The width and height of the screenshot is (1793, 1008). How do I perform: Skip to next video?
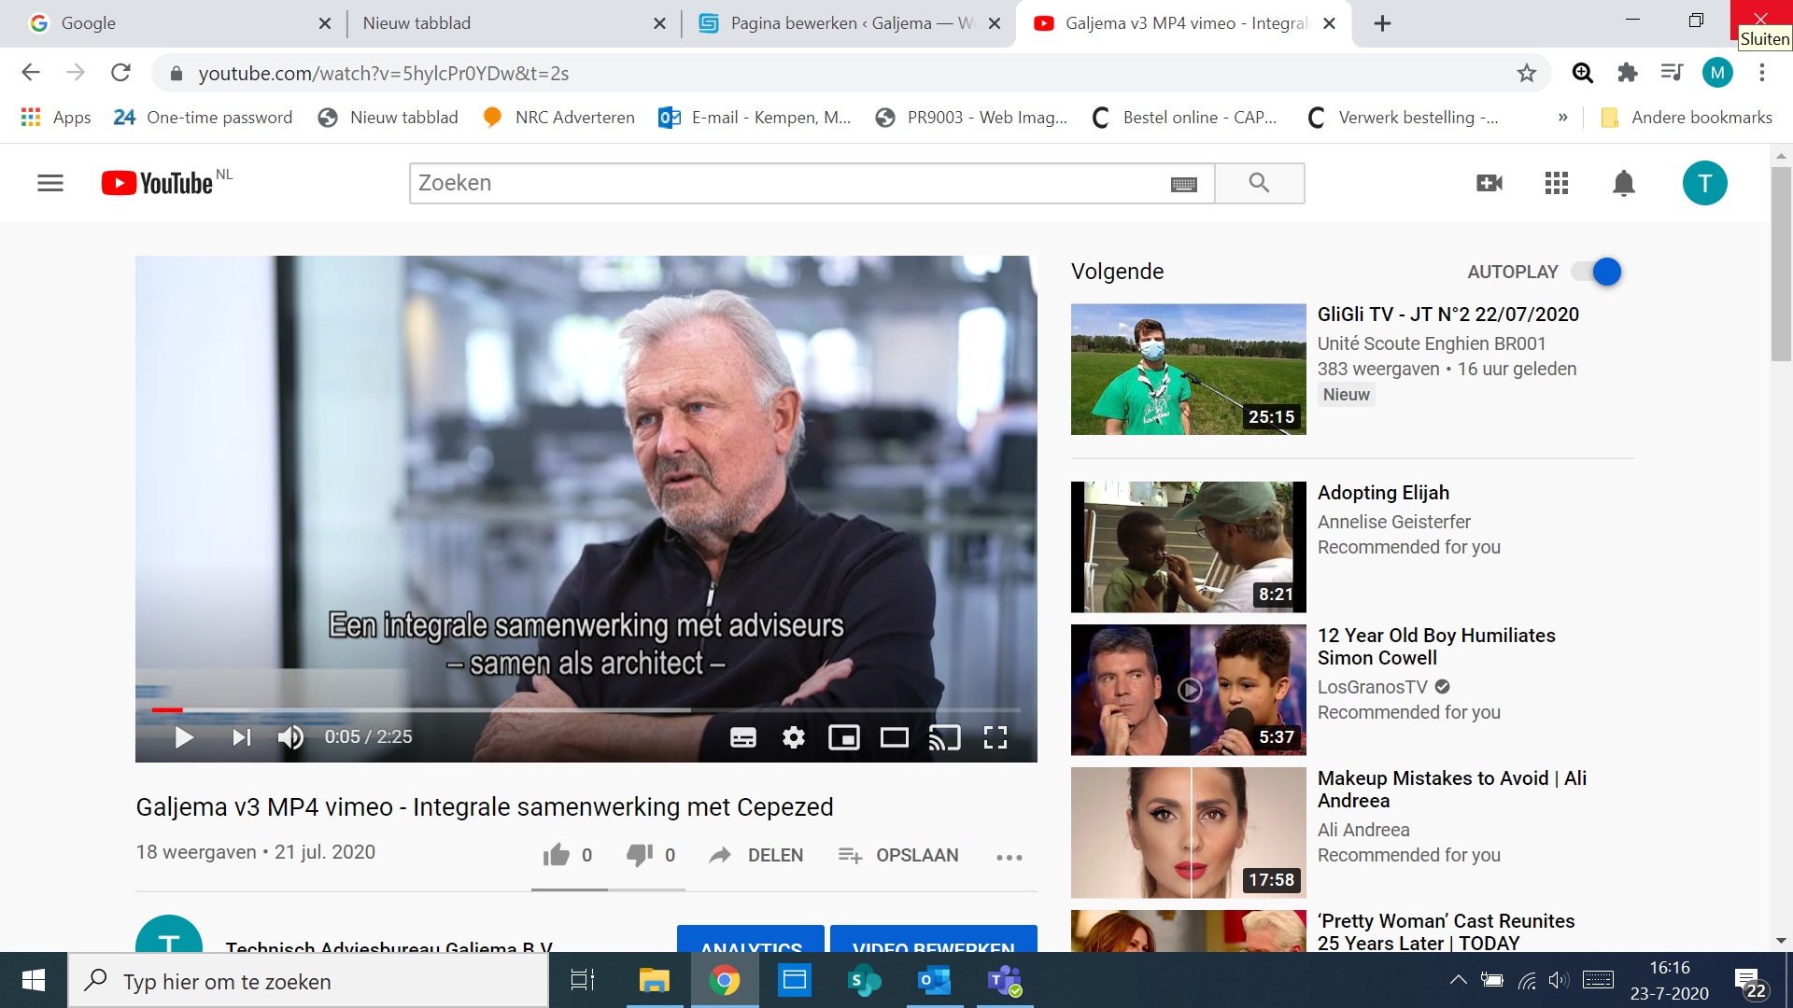point(242,737)
